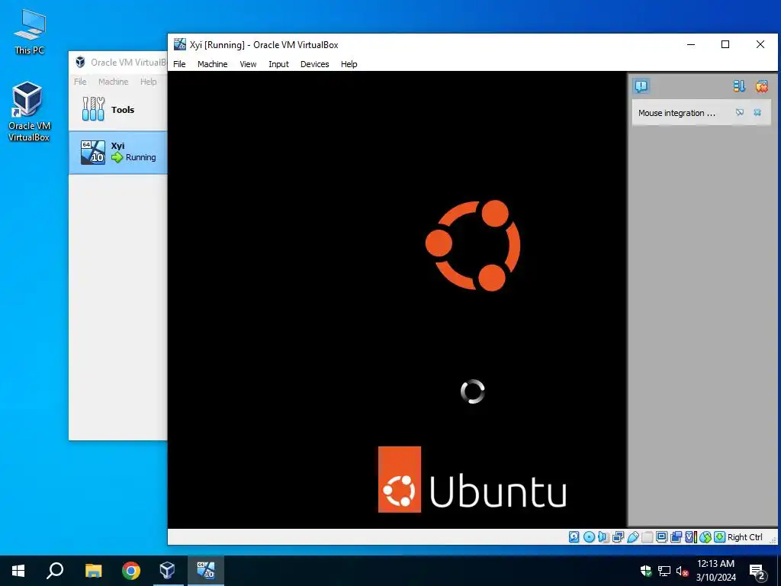Click the Tools wrench icon in Manager
This screenshot has height=586, width=781.
(x=93, y=109)
